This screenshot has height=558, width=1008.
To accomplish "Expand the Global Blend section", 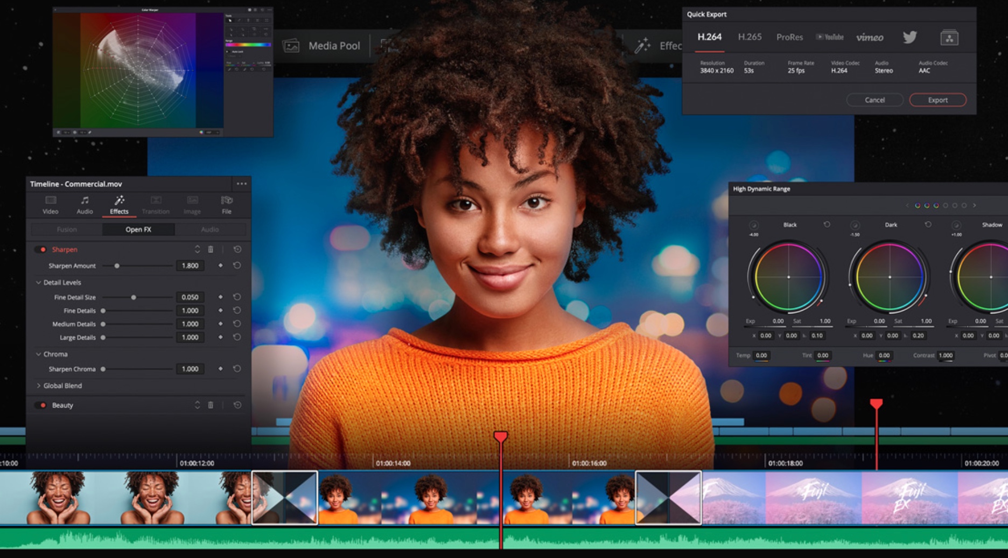I will pos(39,386).
